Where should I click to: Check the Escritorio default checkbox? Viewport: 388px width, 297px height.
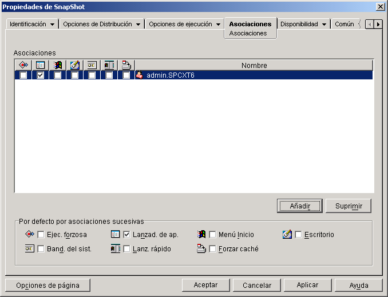click(298, 234)
